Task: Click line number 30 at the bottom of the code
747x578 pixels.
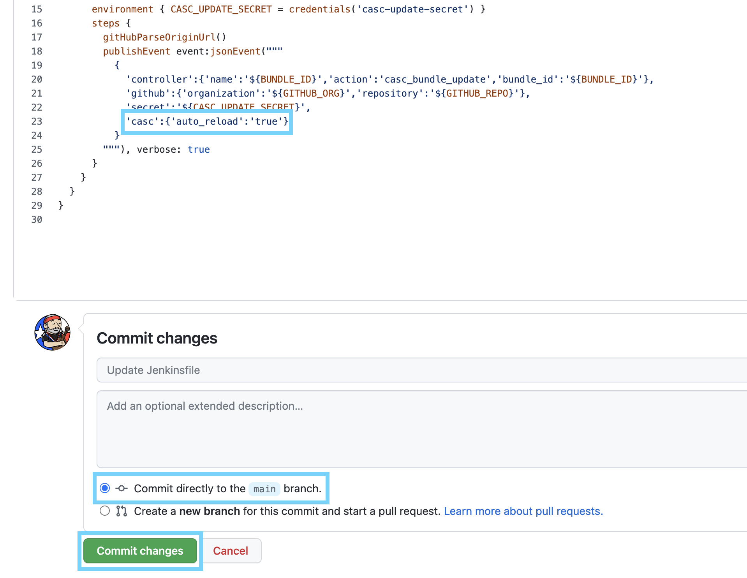Action: pos(37,219)
